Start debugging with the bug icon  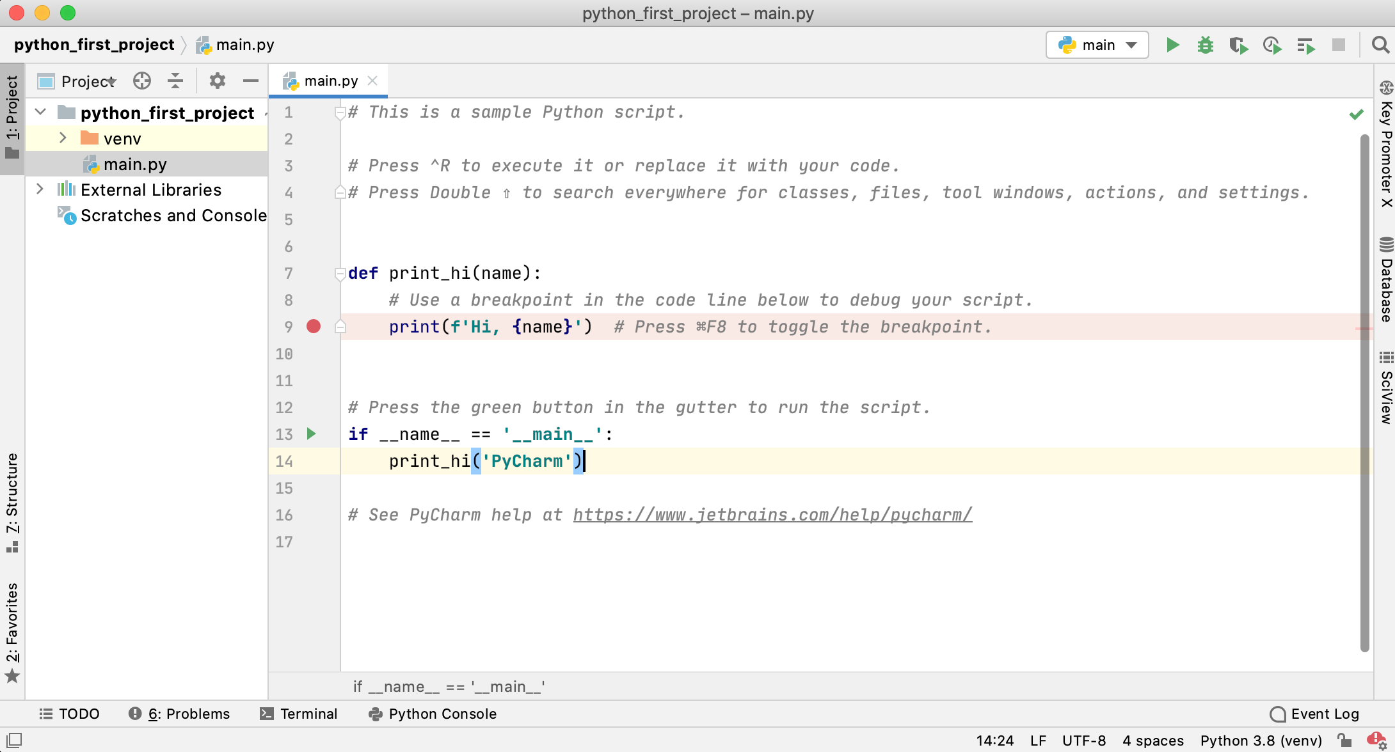1205,45
